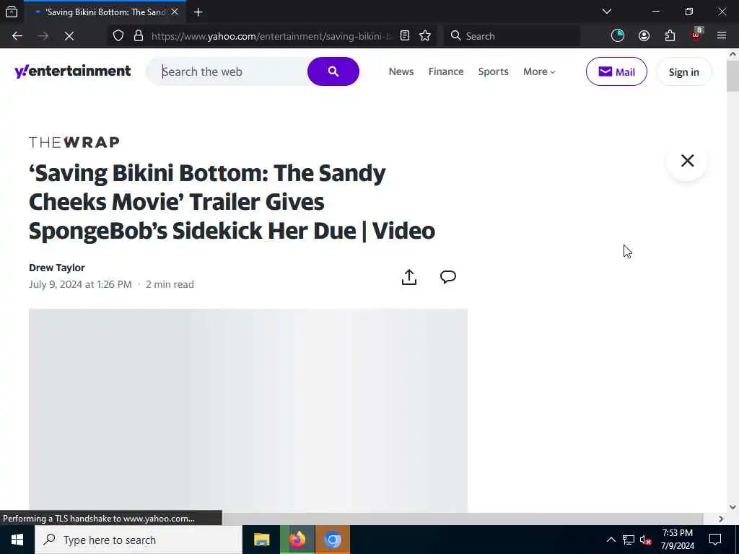The height and width of the screenshot is (554, 739).
Task: Click the article video placeholder
Action: click(x=248, y=410)
